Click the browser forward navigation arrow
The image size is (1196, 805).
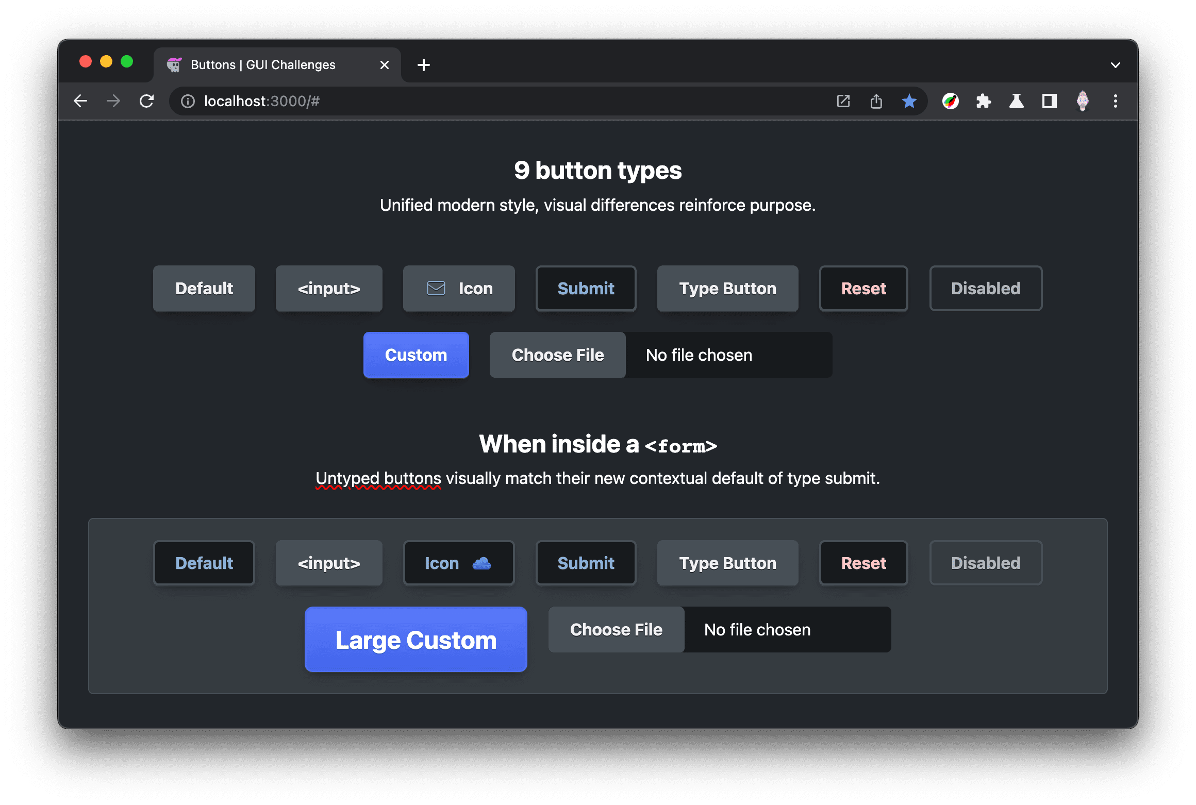(113, 100)
